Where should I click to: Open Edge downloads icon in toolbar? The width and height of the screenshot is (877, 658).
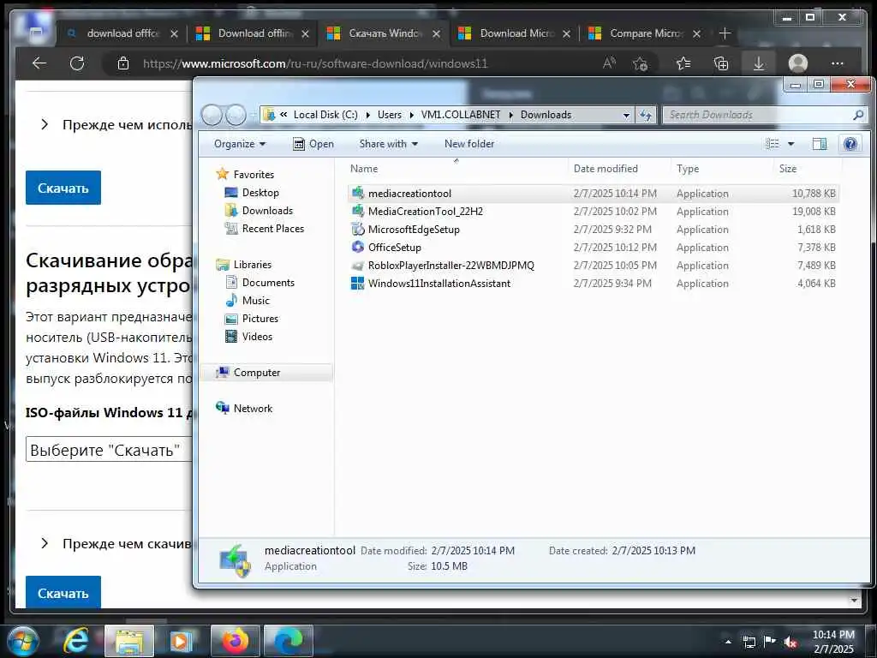[x=759, y=63]
